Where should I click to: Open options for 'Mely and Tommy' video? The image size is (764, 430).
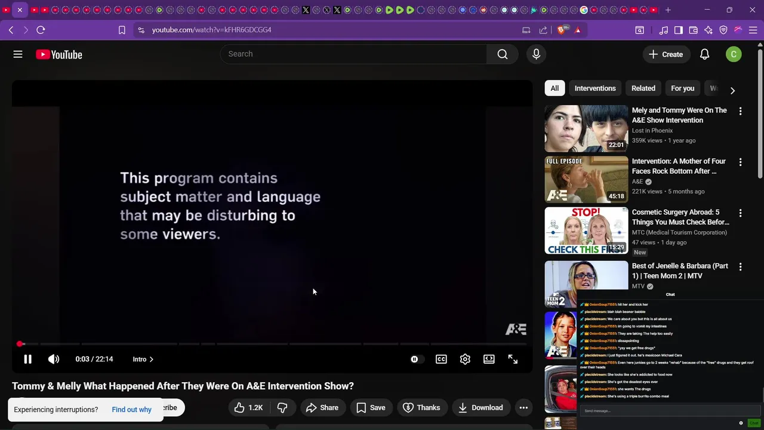[x=740, y=111]
